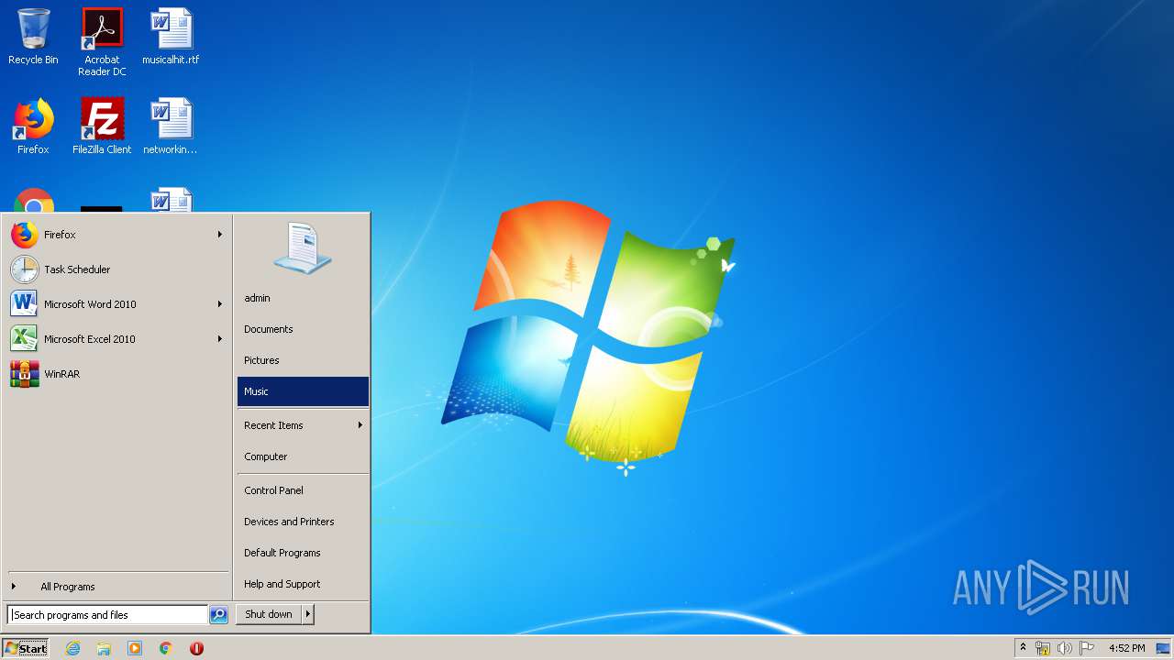Open Documents from Start menu
The width and height of the screenshot is (1174, 660).
[303, 329]
